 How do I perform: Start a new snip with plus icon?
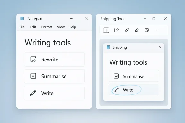tap(106, 30)
